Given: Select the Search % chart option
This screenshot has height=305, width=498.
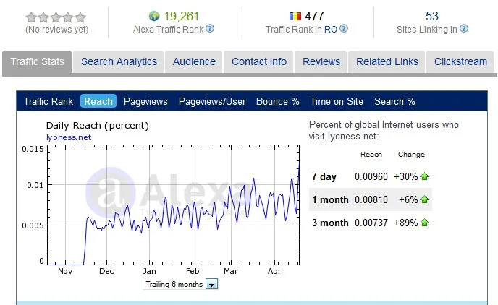Looking at the screenshot, I should [x=394, y=101].
